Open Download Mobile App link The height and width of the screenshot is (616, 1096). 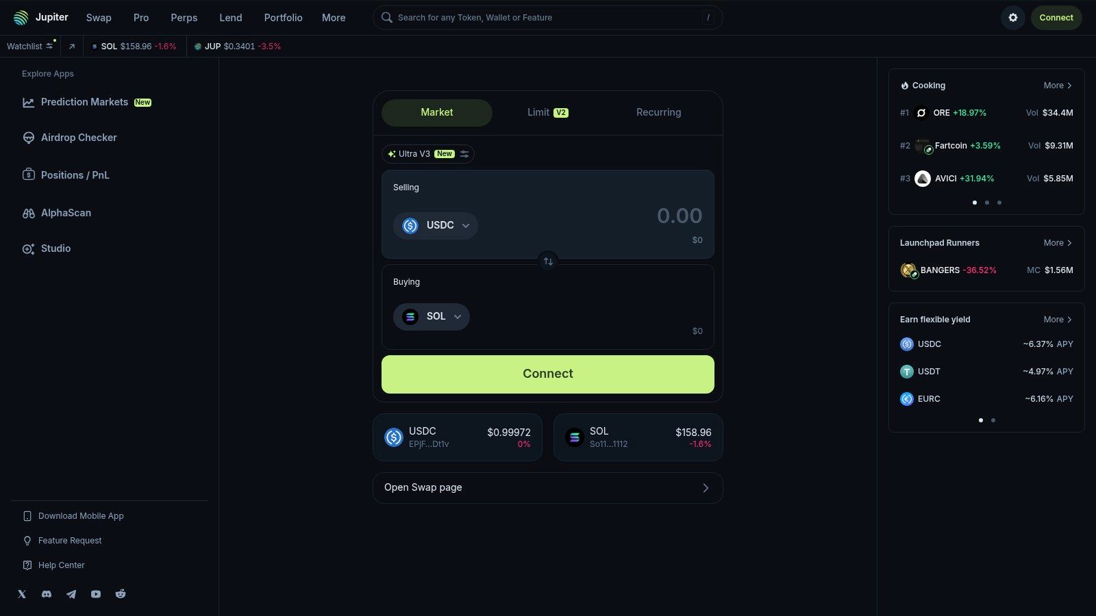(73, 516)
